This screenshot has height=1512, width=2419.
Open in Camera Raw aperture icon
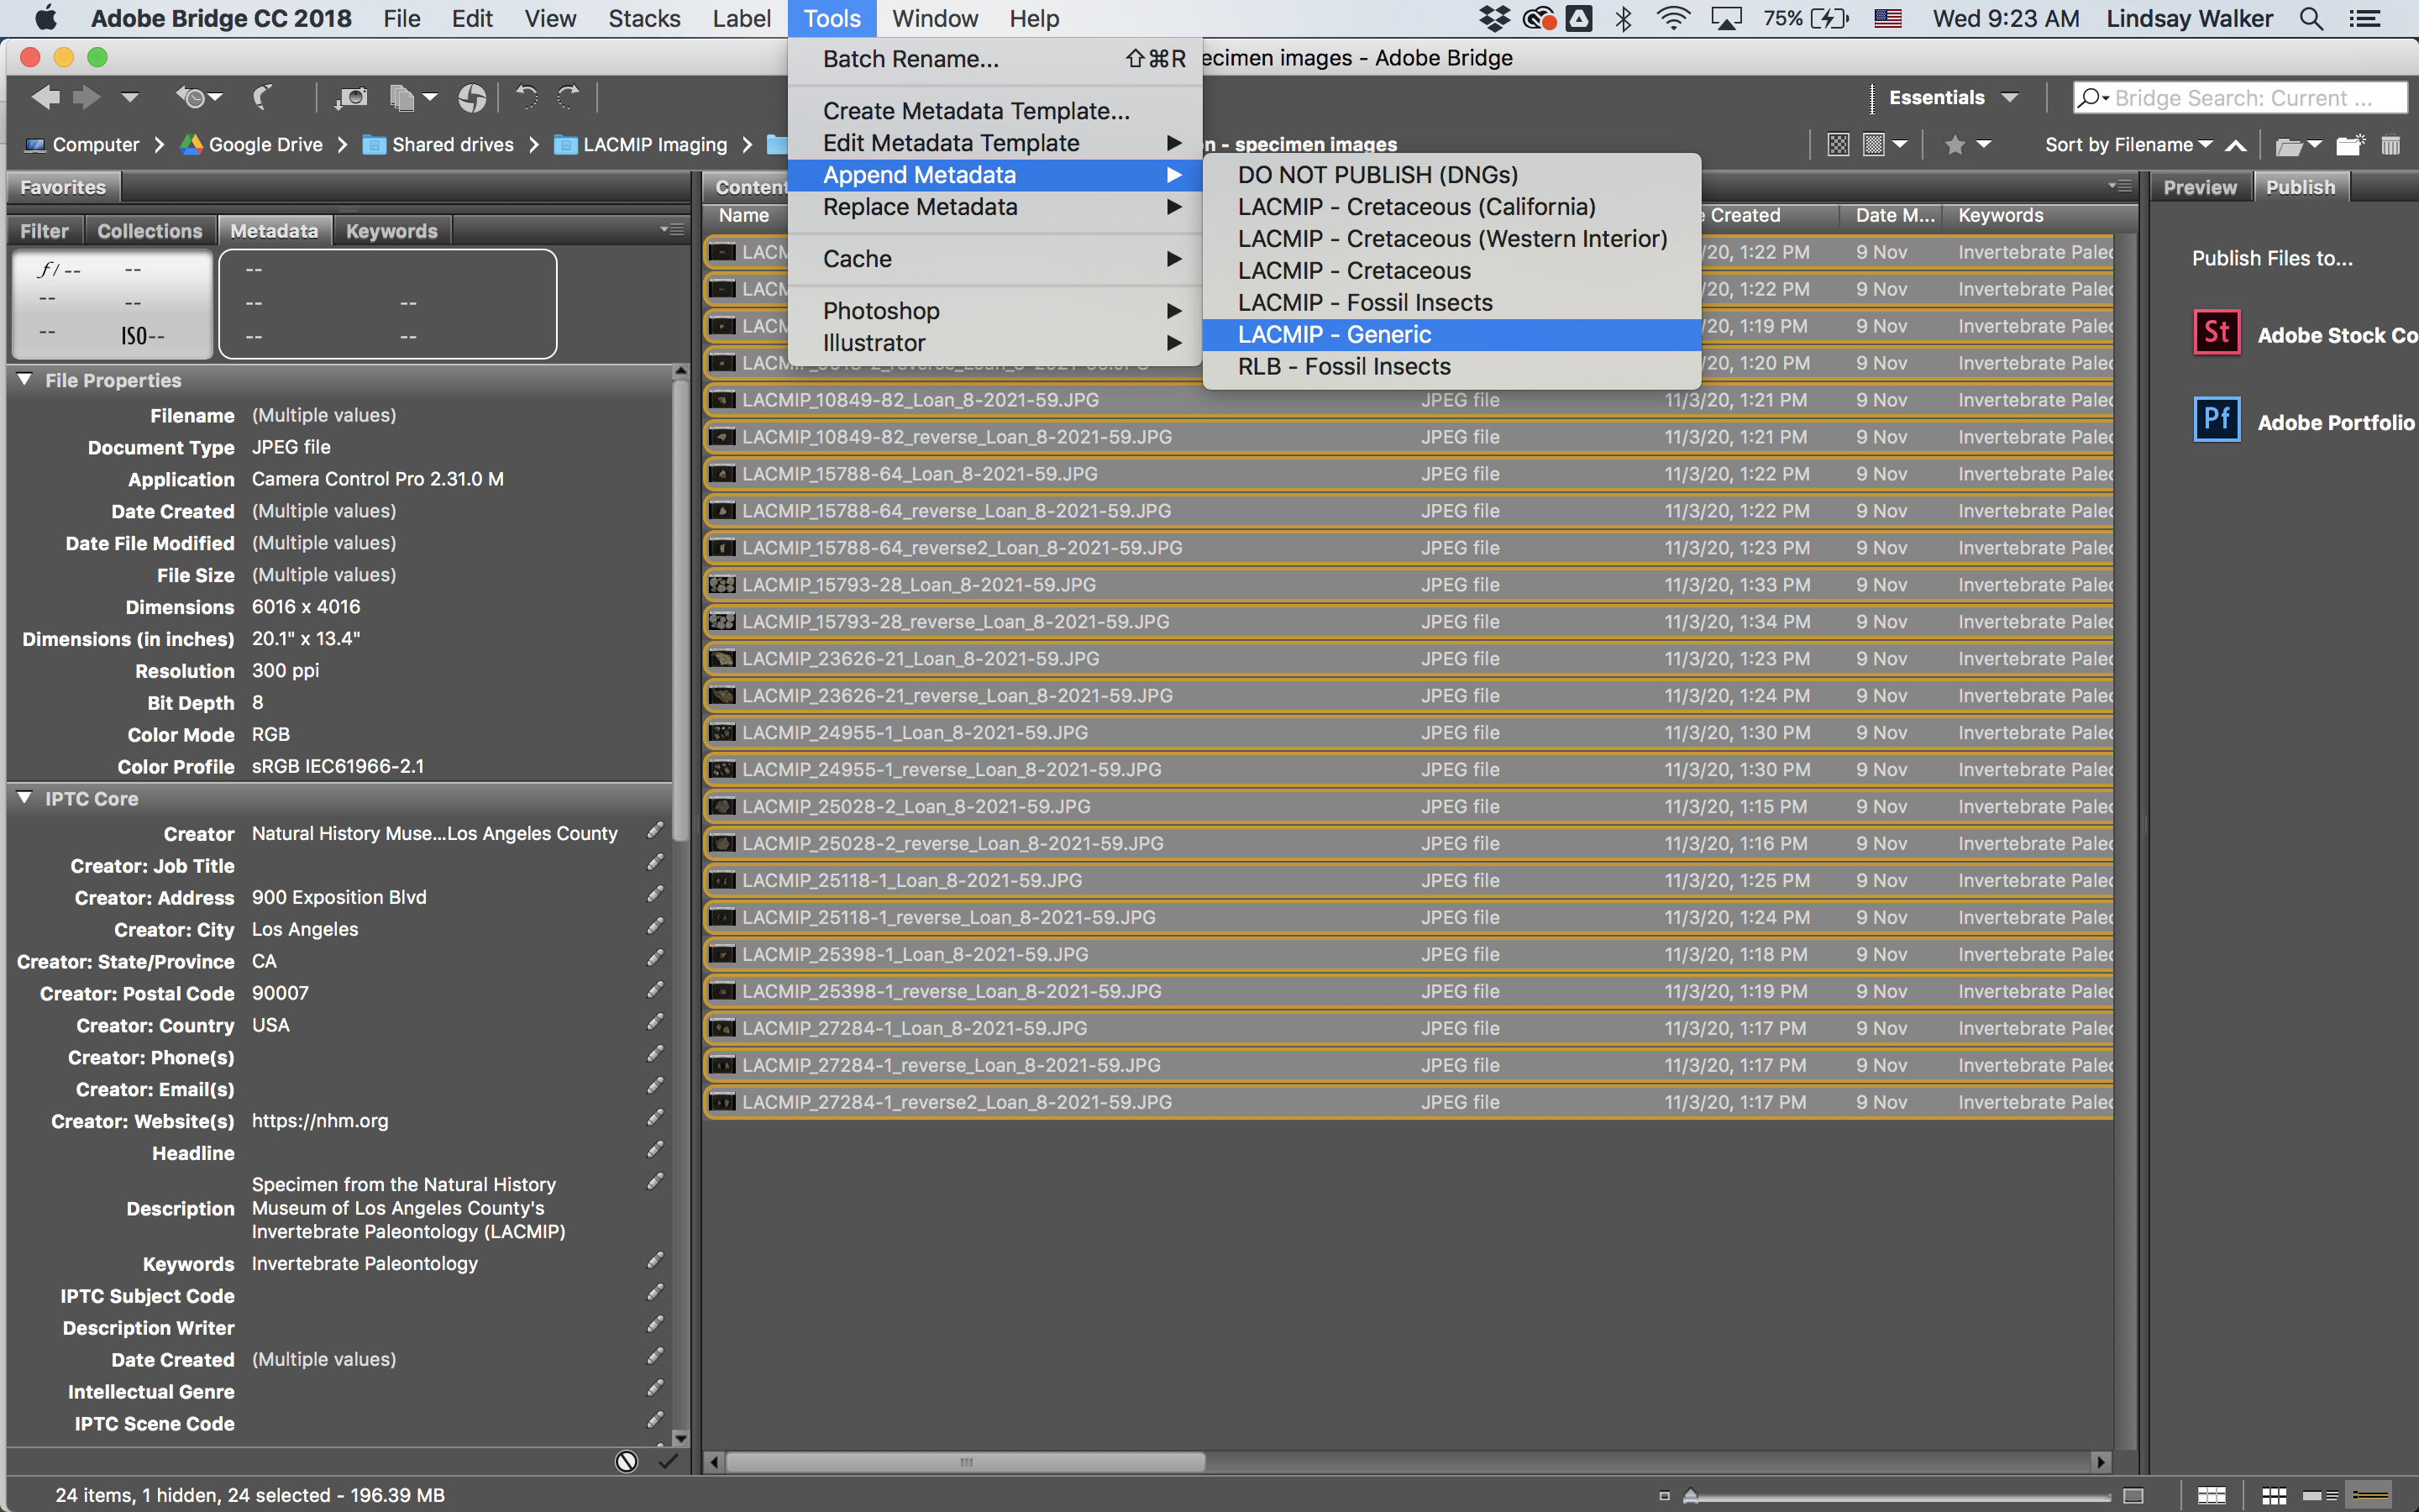tap(472, 97)
